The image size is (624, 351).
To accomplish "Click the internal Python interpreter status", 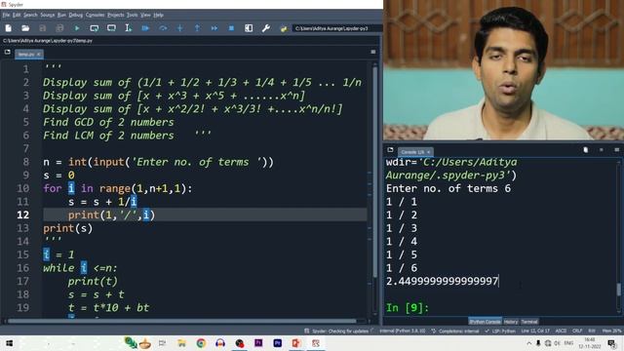I will click(403, 331).
